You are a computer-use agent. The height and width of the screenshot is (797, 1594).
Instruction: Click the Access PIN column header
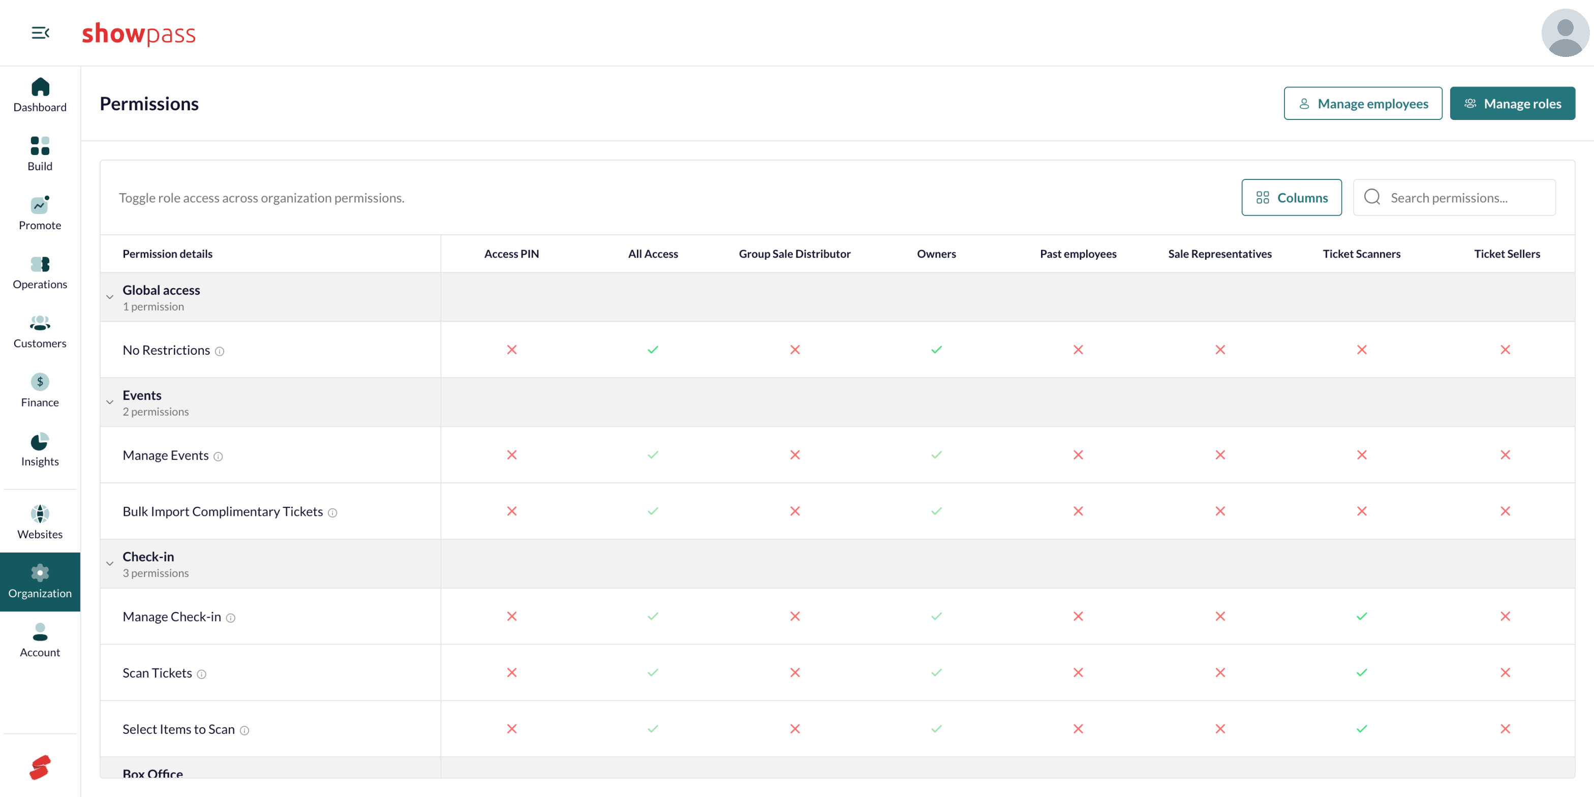pos(512,254)
